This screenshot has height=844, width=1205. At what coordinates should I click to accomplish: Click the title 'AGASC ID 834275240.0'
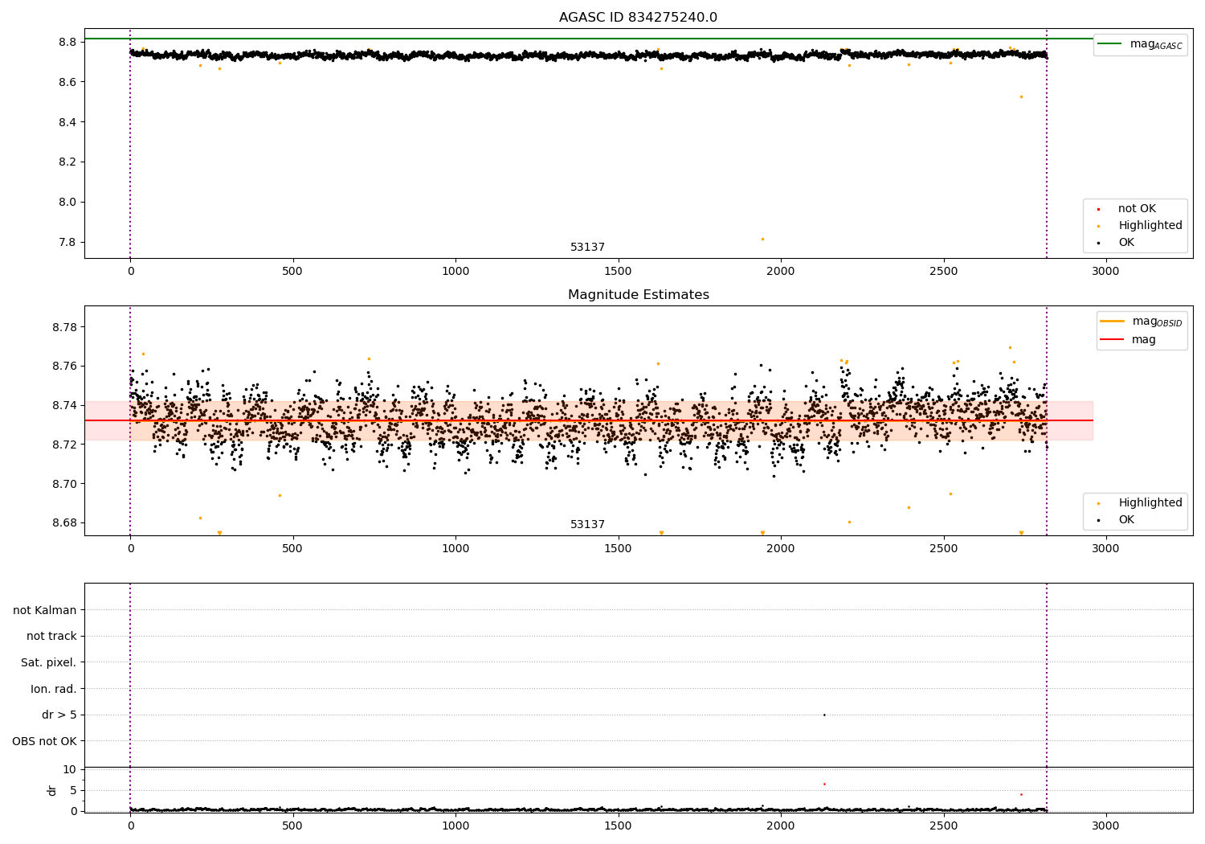point(638,18)
